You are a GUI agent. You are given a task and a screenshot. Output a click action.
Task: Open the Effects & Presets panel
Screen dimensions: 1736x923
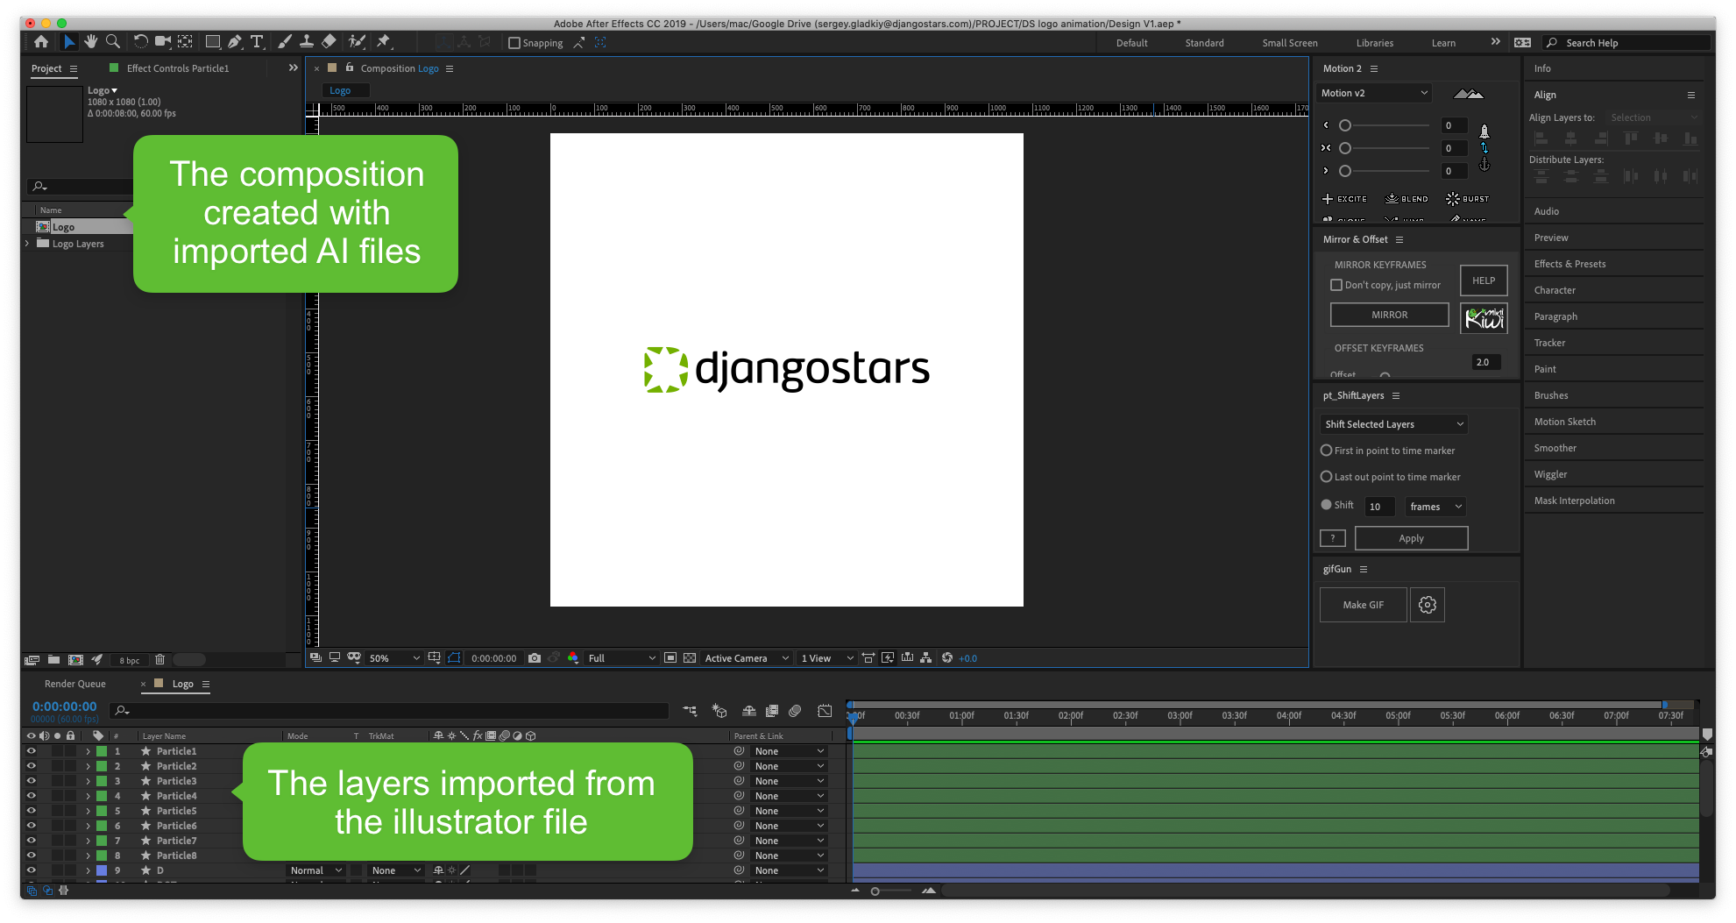pyautogui.click(x=1569, y=264)
